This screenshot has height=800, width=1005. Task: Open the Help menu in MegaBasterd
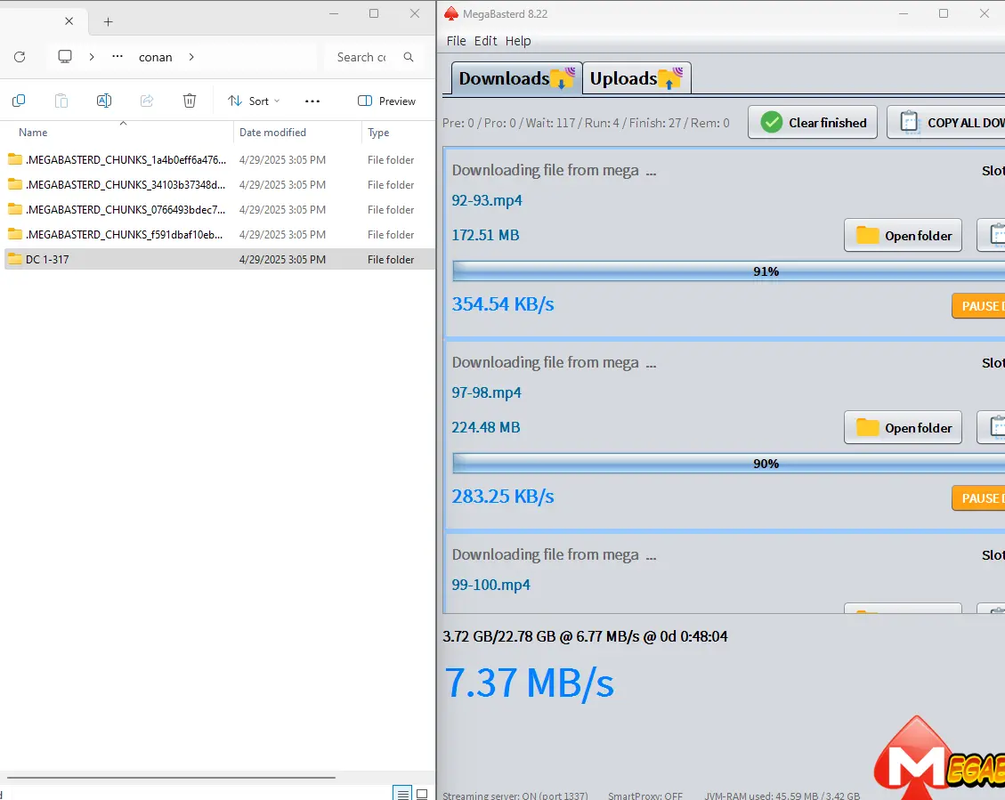518,41
